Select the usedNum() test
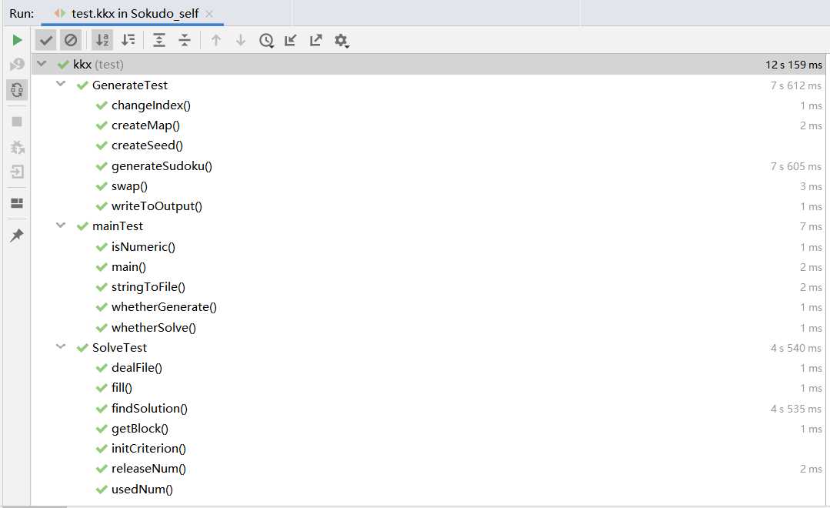Viewport: 830px width, 508px height. [428, 490]
